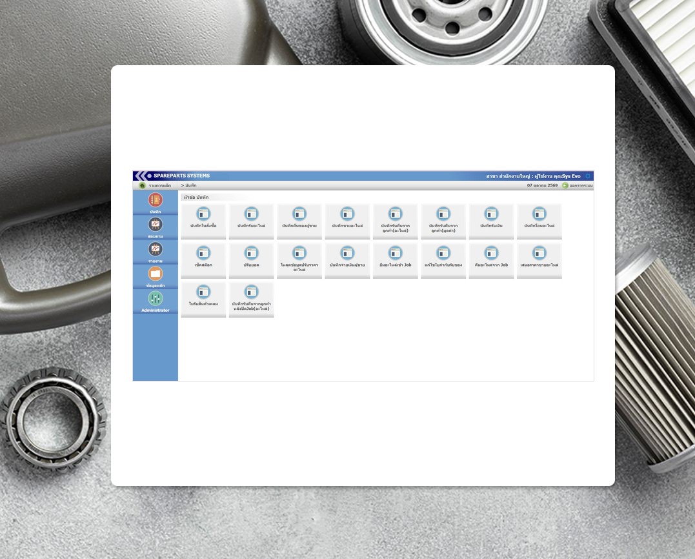Select สอบถาม in the left sidebar
The height and width of the screenshot is (559, 695).
click(155, 228)
